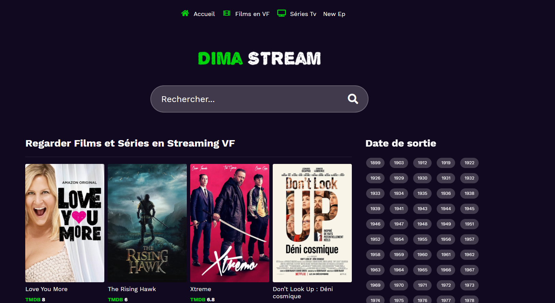The width and height of the screenshot is (555, 303).
Task: Click the Xtreme title link
Action: [201, 289]
